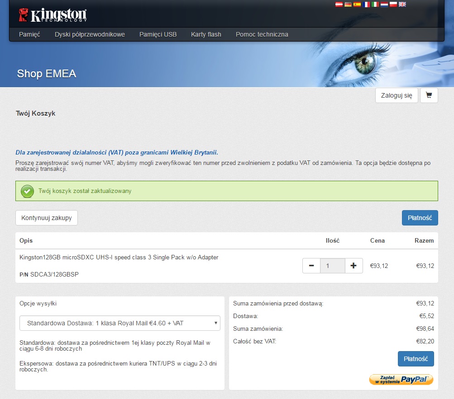The height and width of the screenshot is (399, 454).
Task: Click the Cena column header
Action: coord(378,240)
